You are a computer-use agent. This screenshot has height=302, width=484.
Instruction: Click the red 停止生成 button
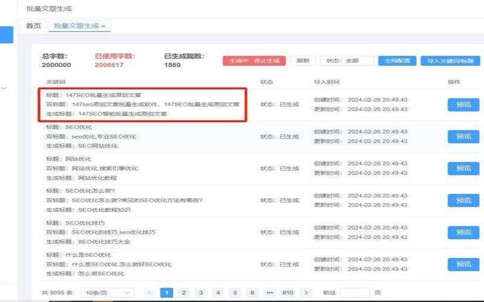254,61
